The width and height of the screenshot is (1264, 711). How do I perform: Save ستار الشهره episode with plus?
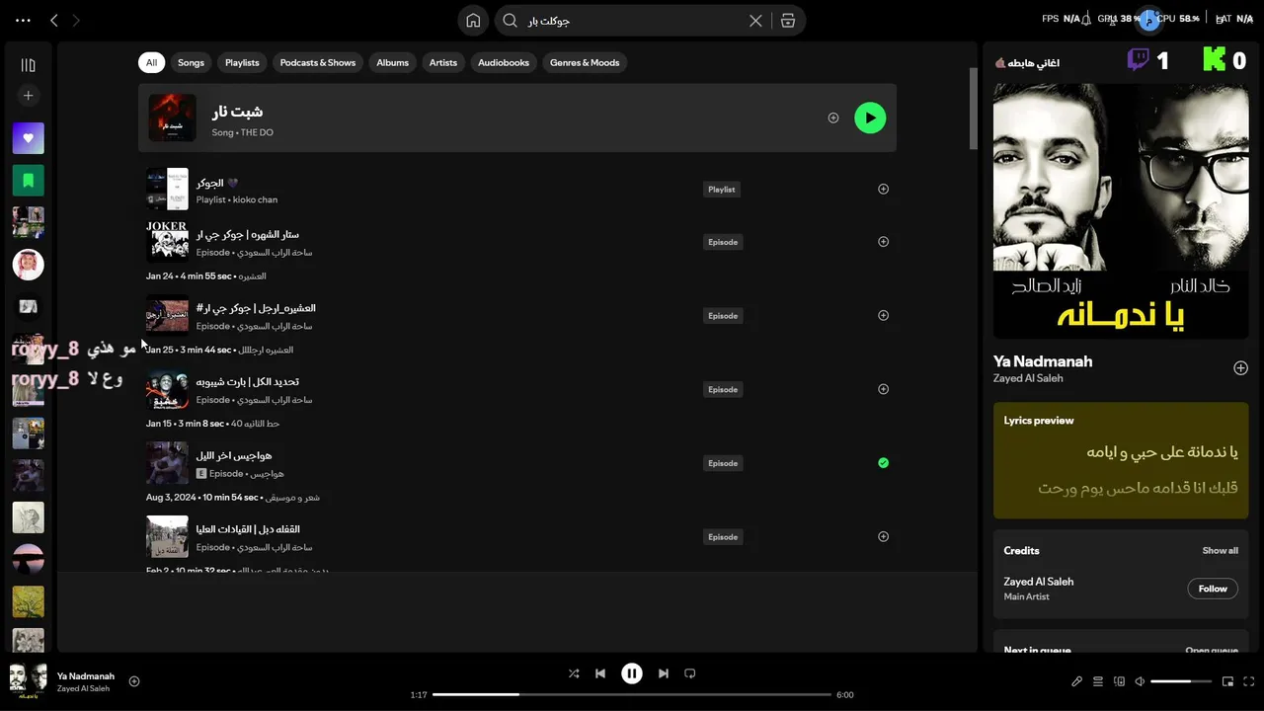883,241
